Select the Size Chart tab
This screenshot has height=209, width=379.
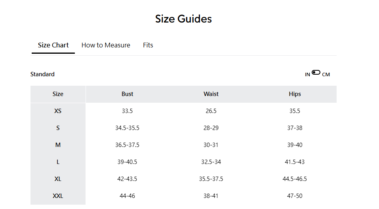coord(53,45)
